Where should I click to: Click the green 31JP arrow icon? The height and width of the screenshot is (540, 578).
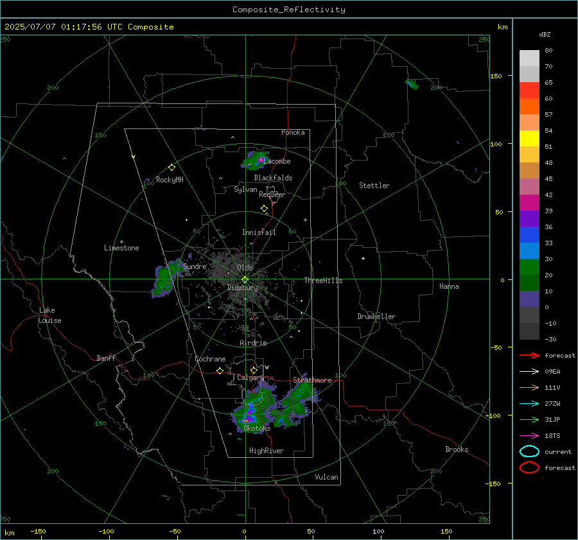pos(529,419)
